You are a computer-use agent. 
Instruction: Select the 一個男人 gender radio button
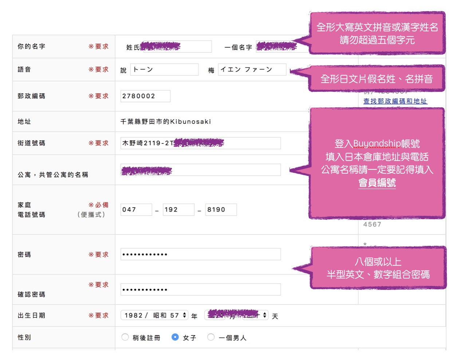click(x=211, y=337)
